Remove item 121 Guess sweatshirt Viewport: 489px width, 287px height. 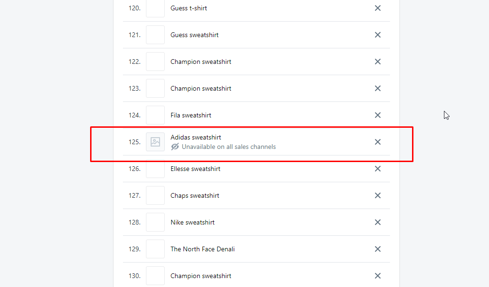point(377,35)
